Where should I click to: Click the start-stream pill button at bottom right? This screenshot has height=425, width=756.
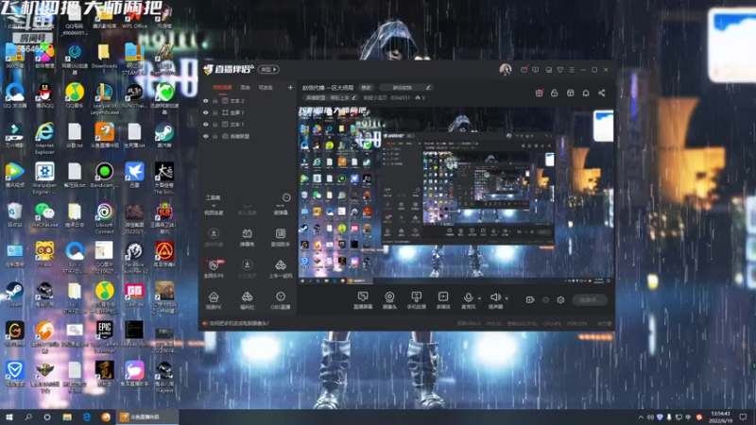(x=590, y=299)
